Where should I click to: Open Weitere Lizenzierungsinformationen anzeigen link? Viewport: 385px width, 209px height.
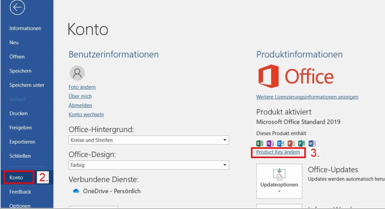click(x=307, y=97)
